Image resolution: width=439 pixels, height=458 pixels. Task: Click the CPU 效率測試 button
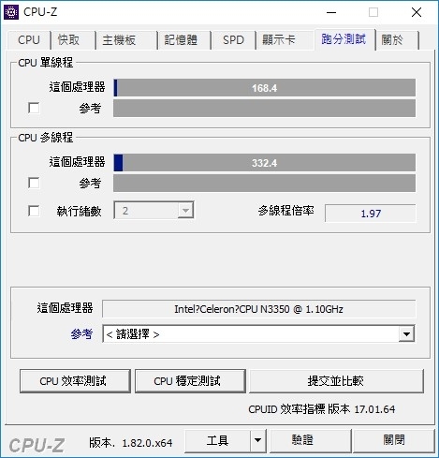pyautogui.click(x=75, y=381)
